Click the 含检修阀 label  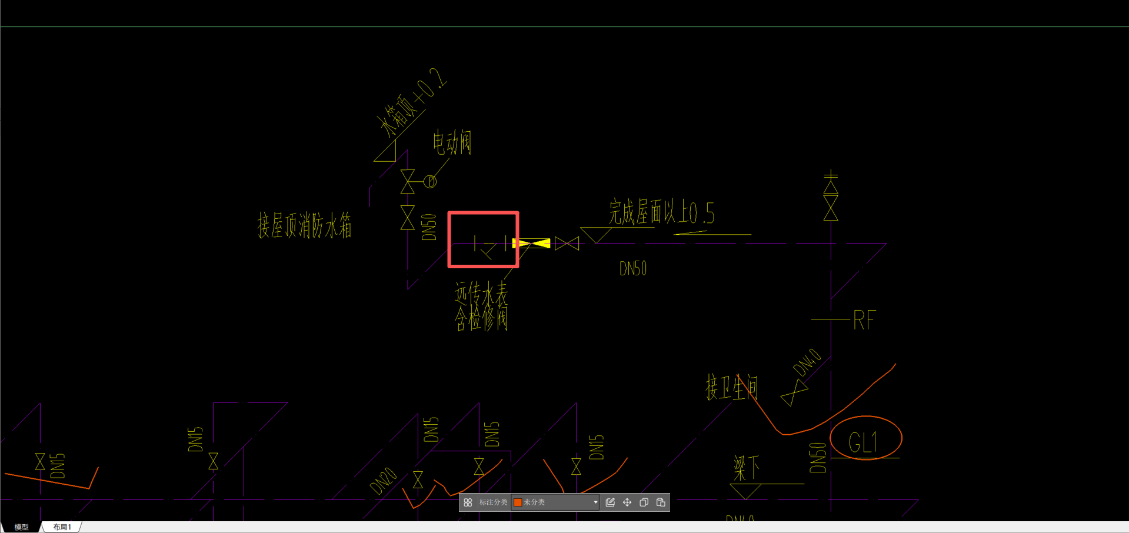(x=481, y=319)
